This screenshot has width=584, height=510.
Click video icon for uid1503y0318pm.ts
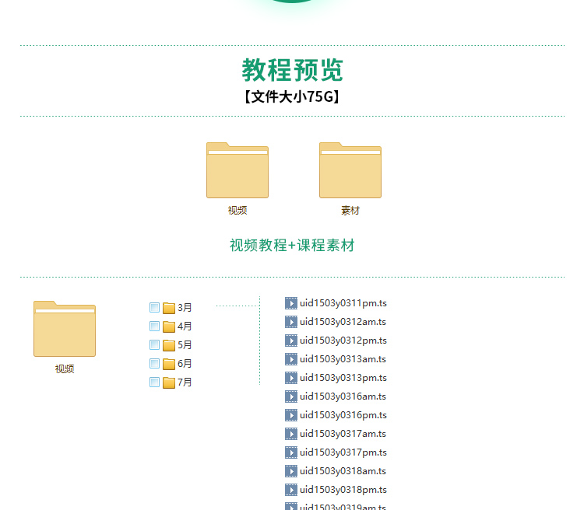click(x=291, y=490)
